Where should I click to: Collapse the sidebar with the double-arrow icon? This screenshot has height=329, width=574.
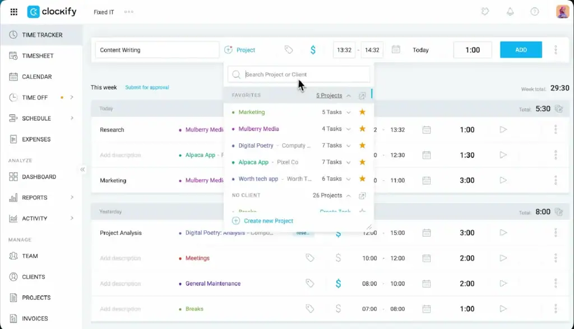[82, 169]
